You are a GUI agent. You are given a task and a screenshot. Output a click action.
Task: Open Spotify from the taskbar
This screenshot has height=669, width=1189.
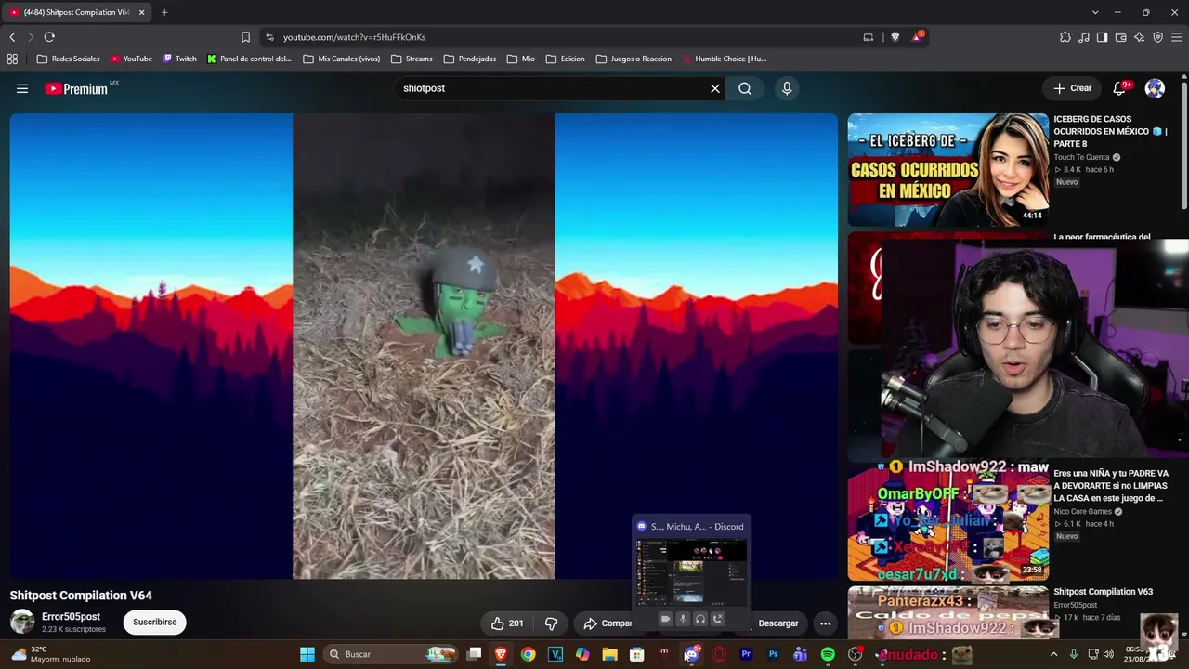click(x=828, y=654)
